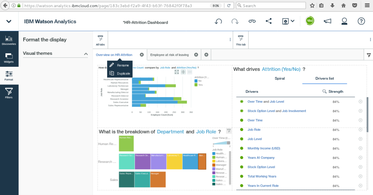Click the undo arrow in header
The image size is (373, 195).
click(218, 22)
